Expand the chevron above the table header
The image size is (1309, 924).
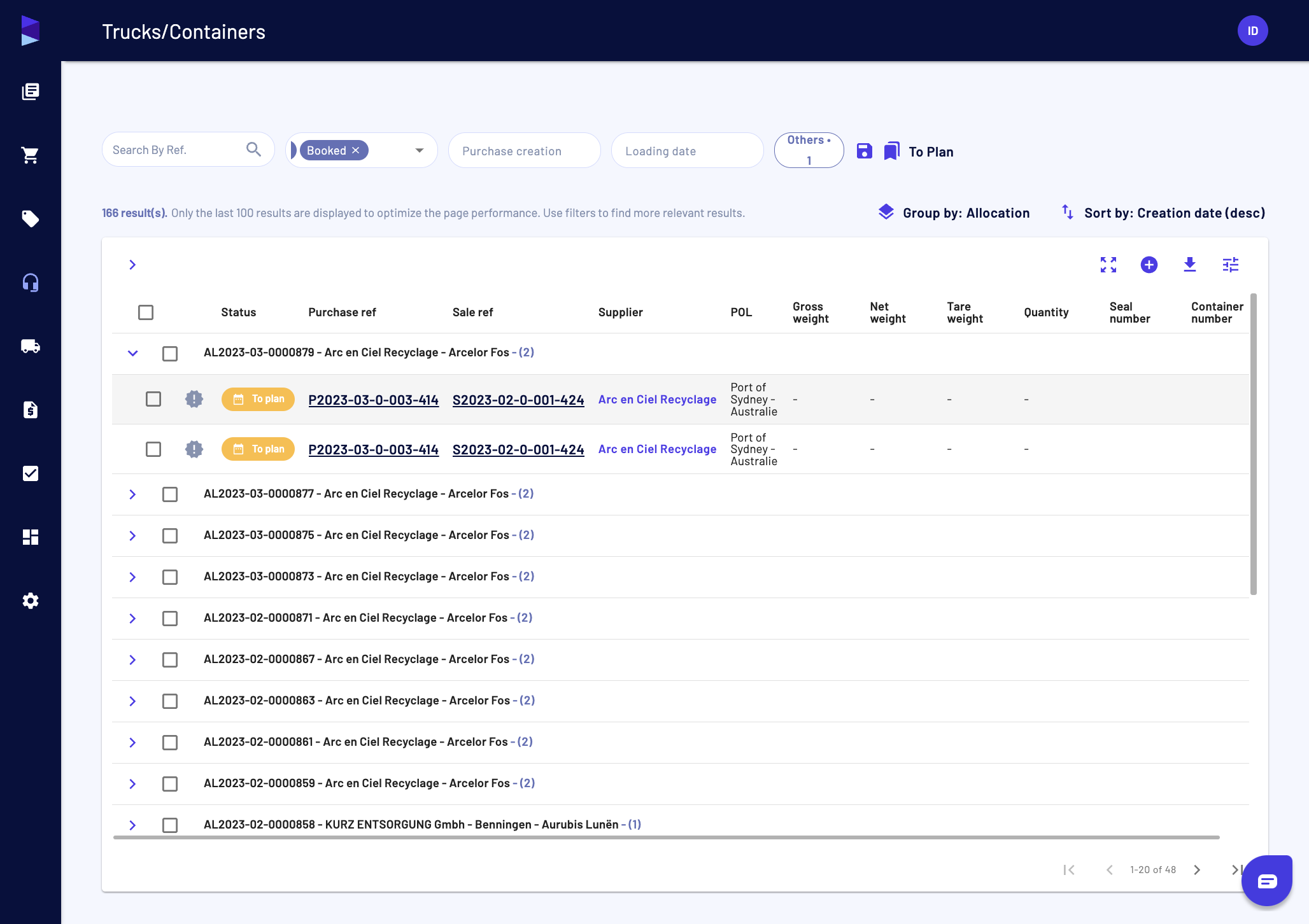[x=132, y=265]
